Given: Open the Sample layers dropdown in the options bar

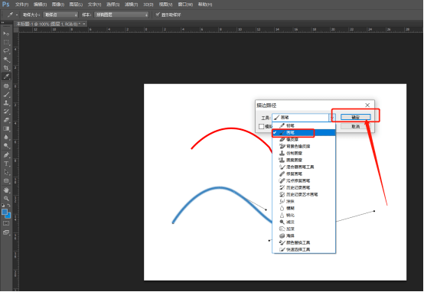Looking at the screenshot, I should [x=122, y=15].
